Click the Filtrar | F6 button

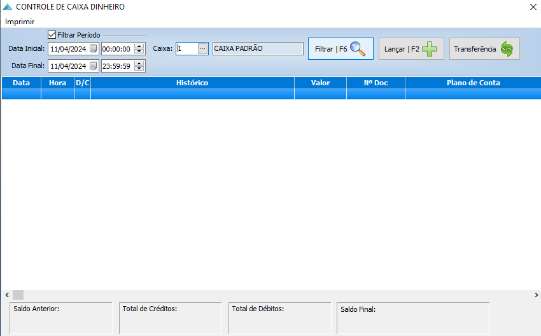[341, 48]
